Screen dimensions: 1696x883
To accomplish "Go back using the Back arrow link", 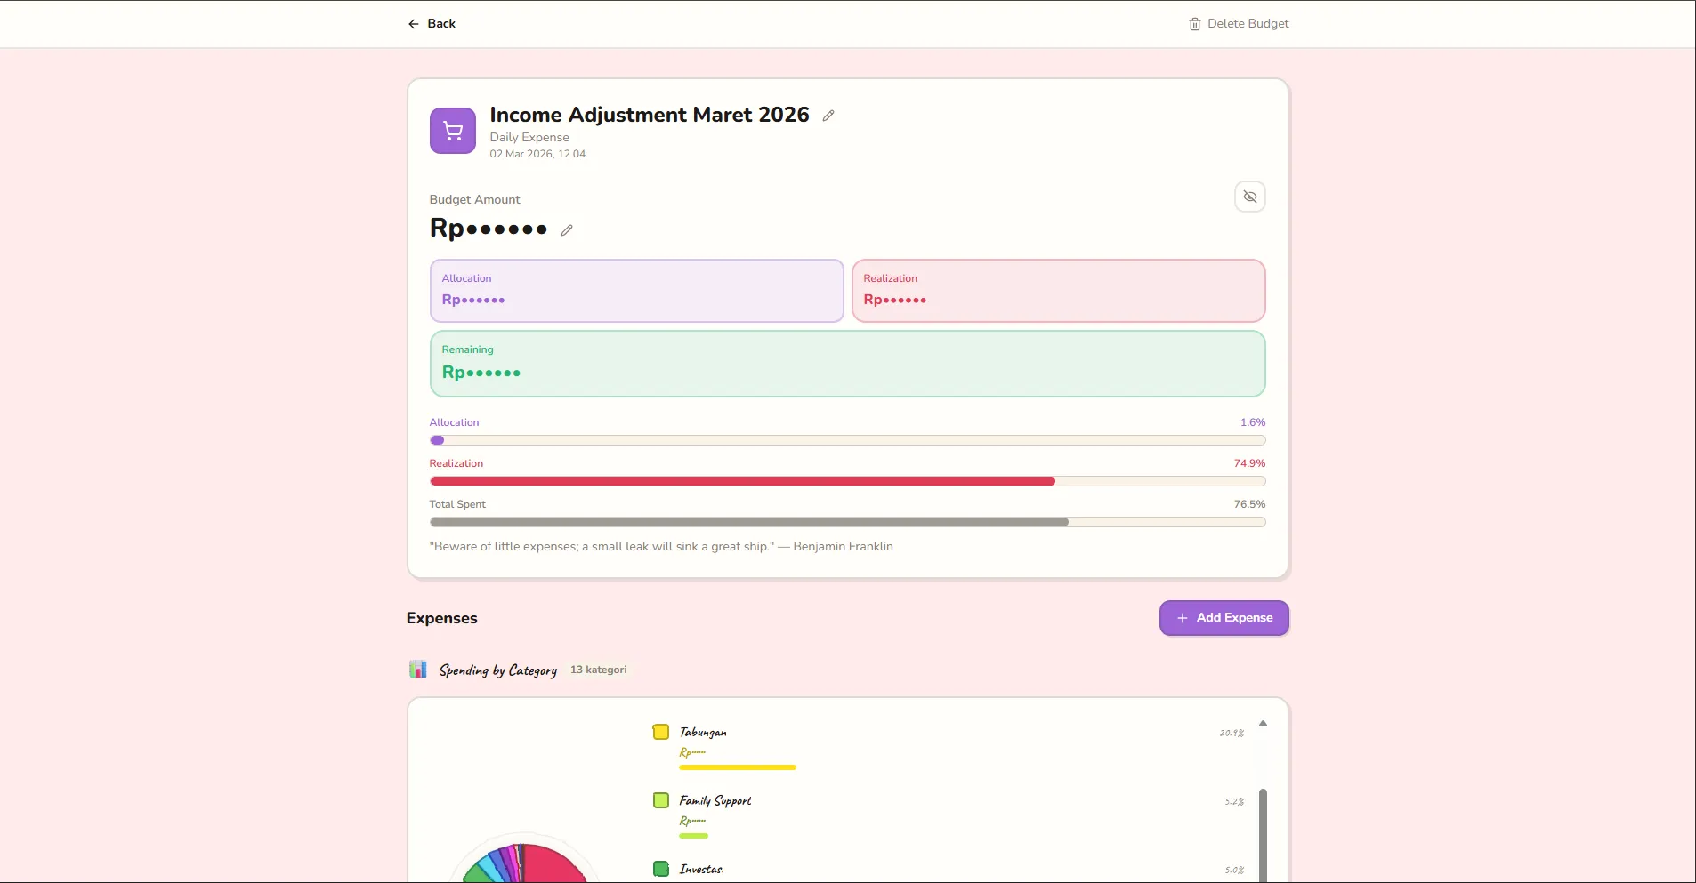I will coord(432,24).
